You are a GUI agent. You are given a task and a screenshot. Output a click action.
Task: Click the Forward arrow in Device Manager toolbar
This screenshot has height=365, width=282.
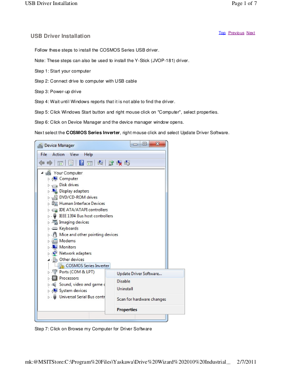pyautogui.click(x=49, y=163)
